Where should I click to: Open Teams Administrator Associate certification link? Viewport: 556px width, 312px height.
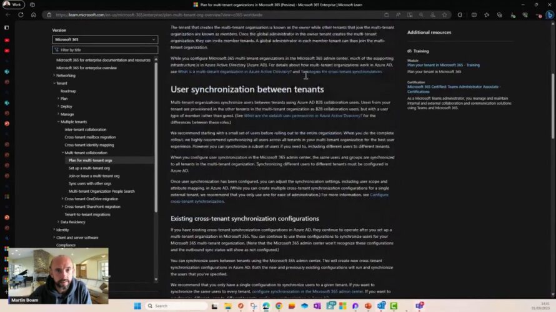[454, 89]
